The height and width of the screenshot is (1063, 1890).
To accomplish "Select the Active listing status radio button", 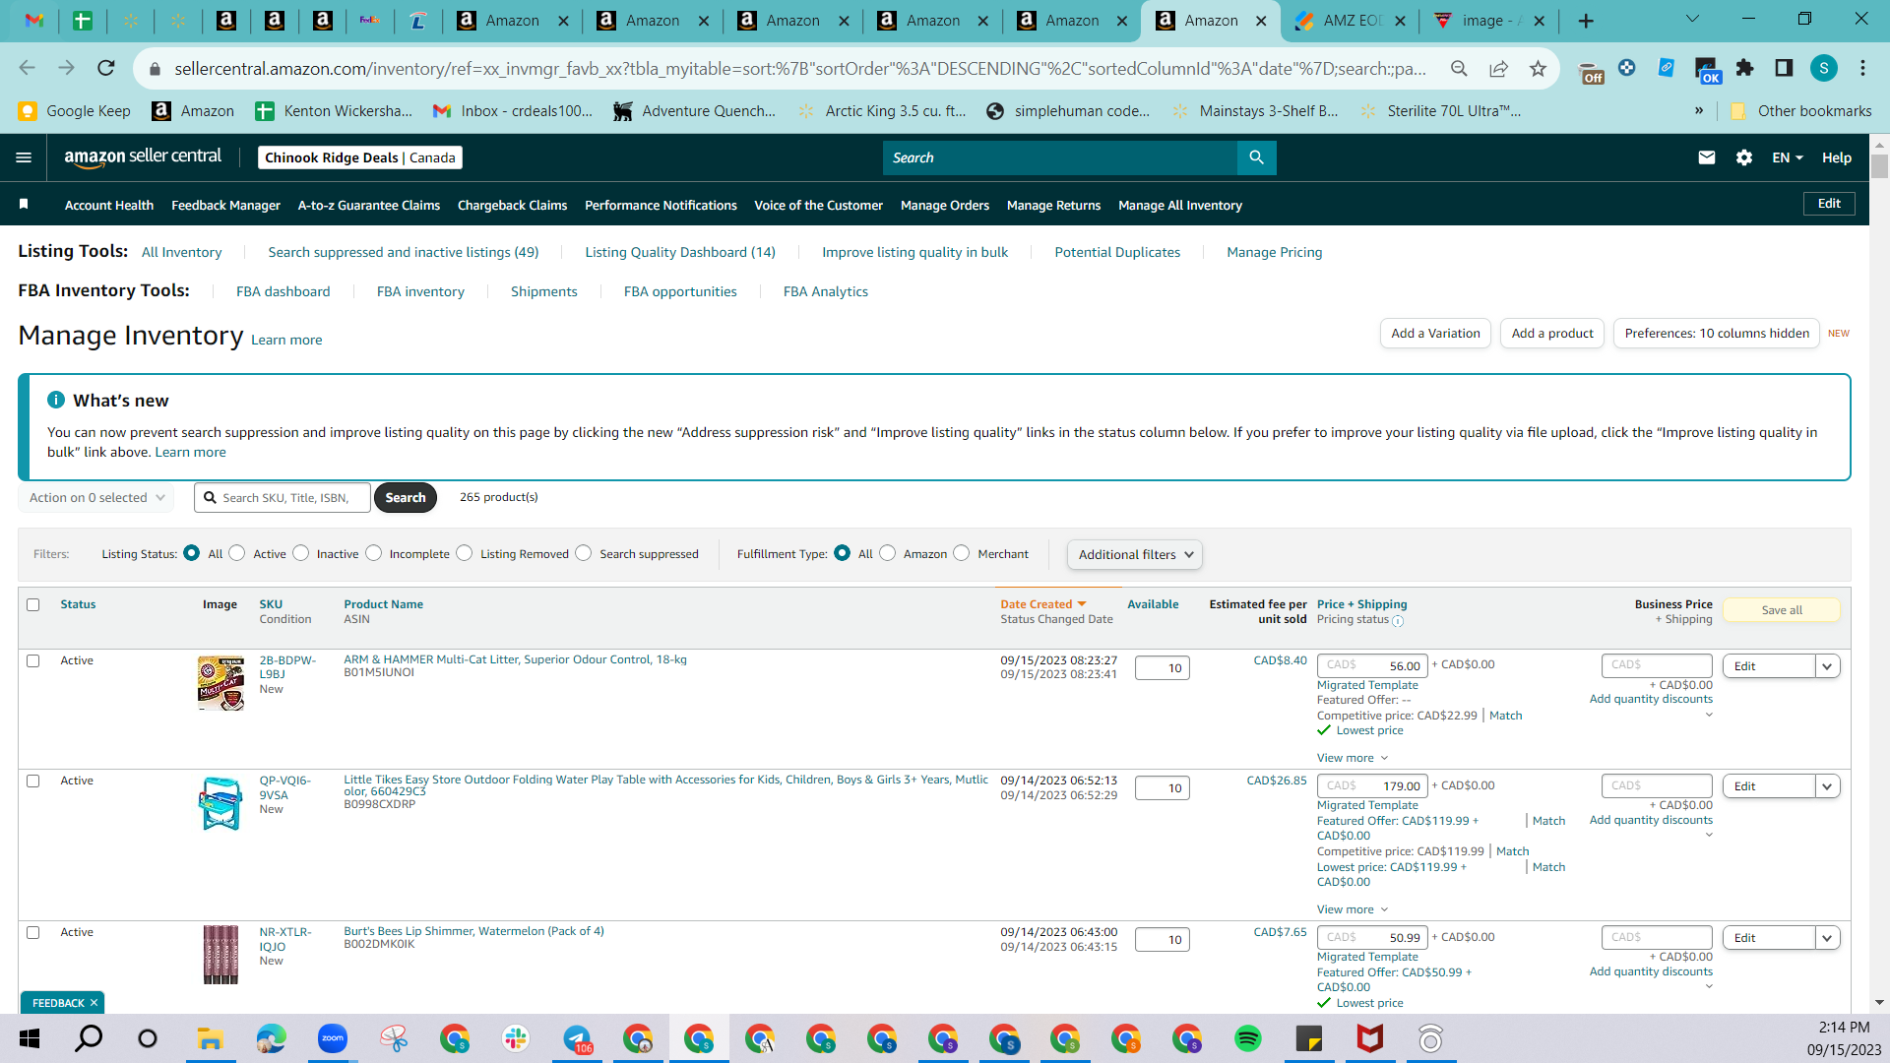I will tap(237, 553).
